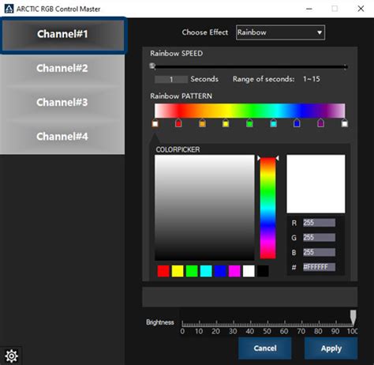
Task: Pick the magenta preset swatch
Action: [234, 271]
